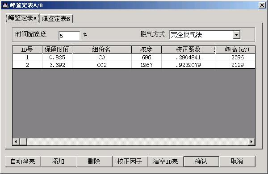Confirm with the 确认 button
Screen dimensions: 268x174
click(201, 162)
